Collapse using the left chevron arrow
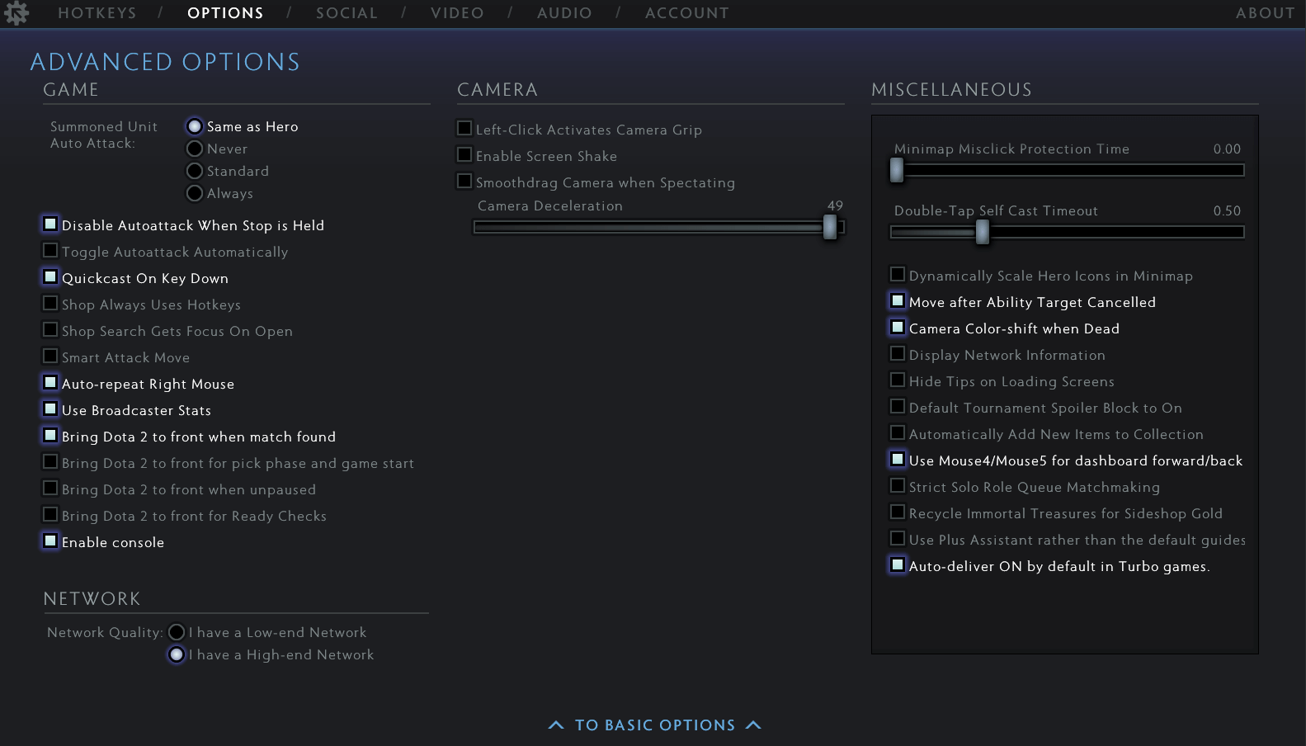 point(556,725)
